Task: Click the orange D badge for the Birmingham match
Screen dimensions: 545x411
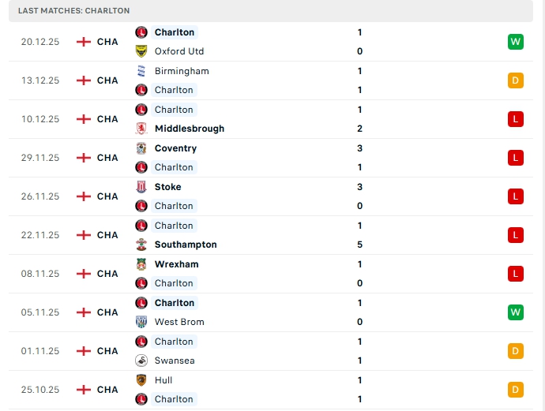Action: [x=516, y=80]
